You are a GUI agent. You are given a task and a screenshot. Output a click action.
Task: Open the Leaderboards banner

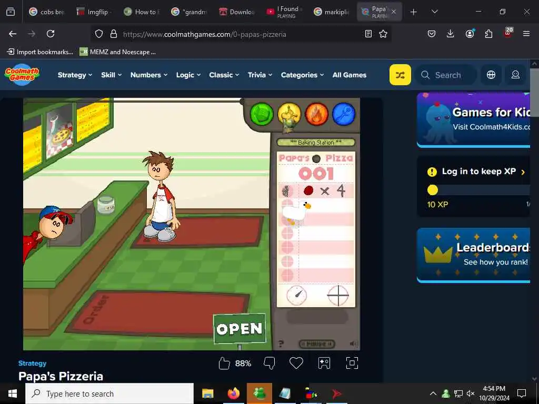[474, 255]
